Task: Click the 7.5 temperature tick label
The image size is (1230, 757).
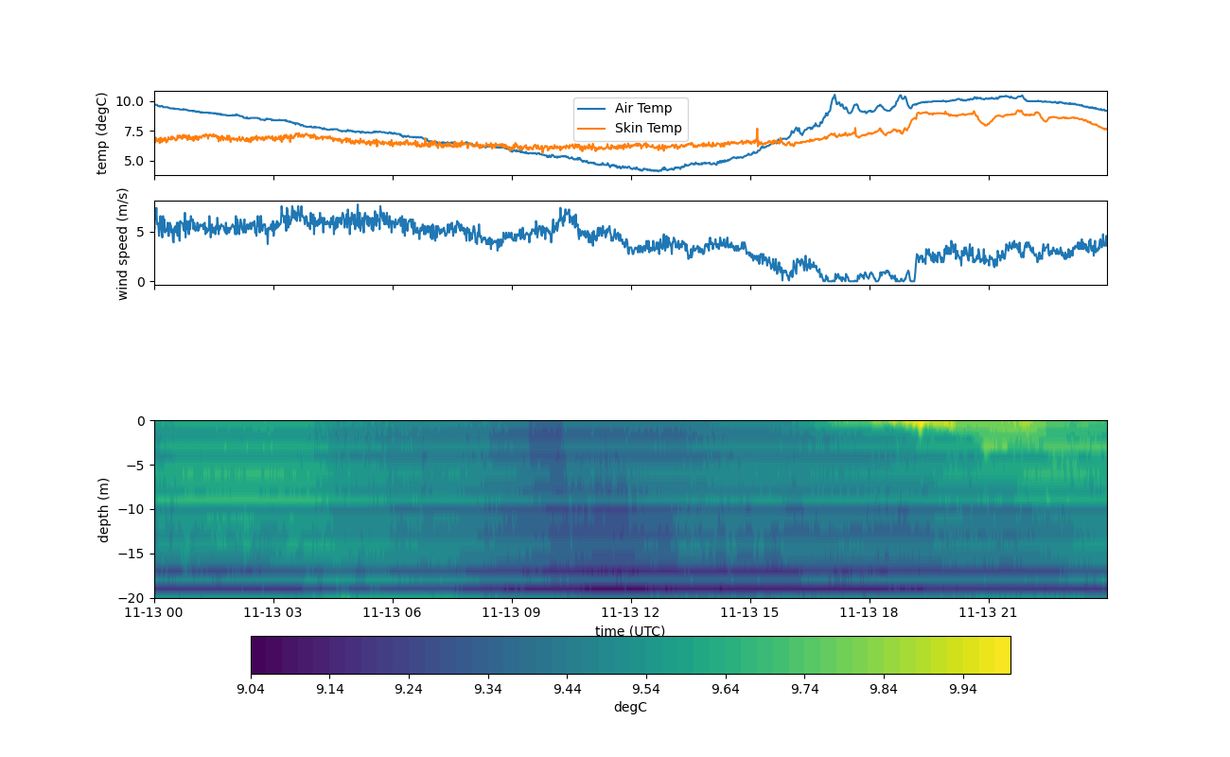Action: (x=132, y=131)
